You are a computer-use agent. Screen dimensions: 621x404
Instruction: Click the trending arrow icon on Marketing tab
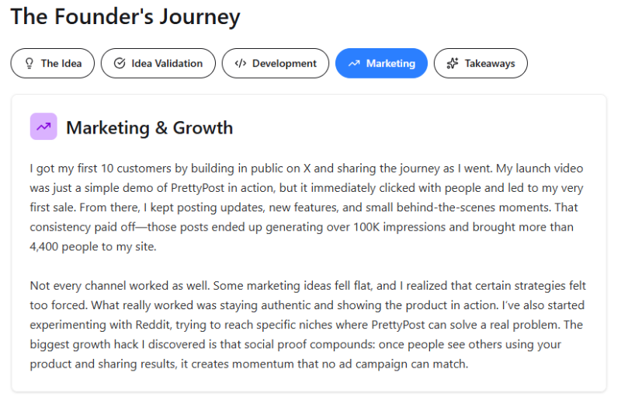[354, 64]
